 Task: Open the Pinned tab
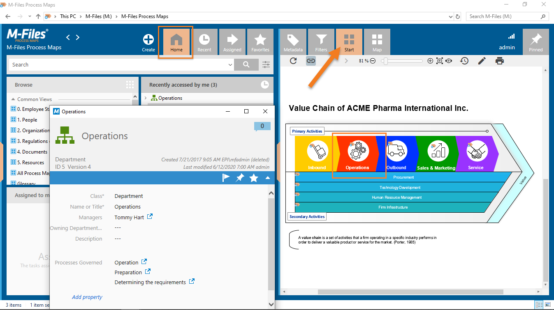(x=536, y=42)
